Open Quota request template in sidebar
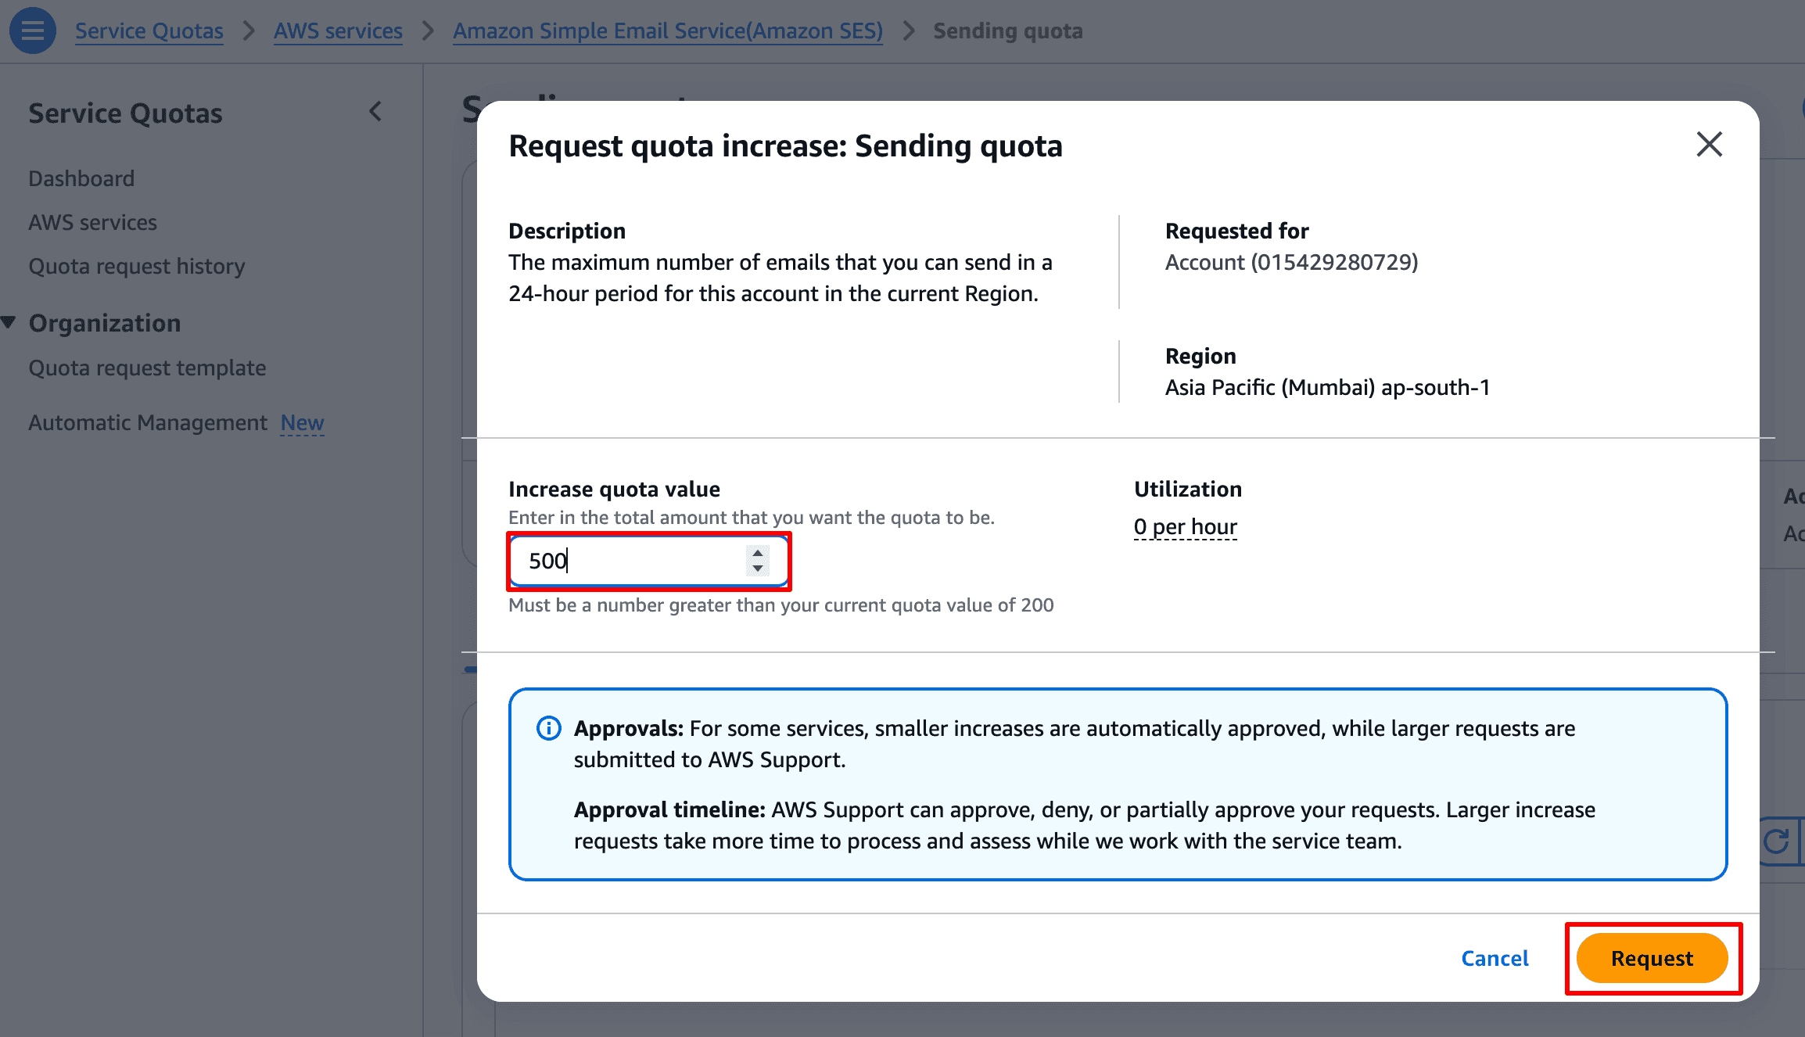 coord(147,368)
